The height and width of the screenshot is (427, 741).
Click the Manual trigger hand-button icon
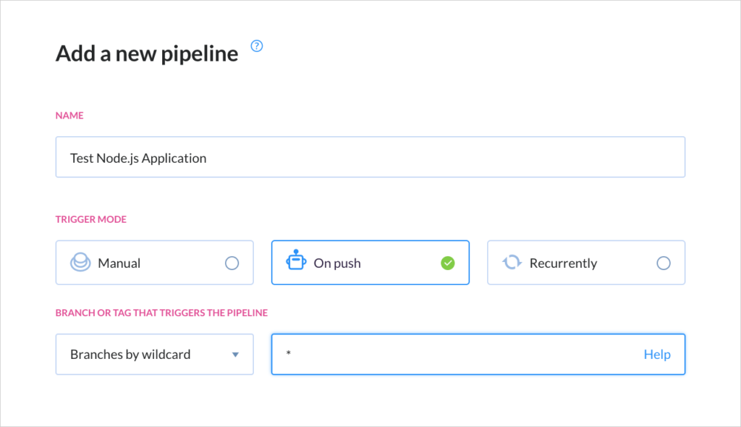pos(80,262)
